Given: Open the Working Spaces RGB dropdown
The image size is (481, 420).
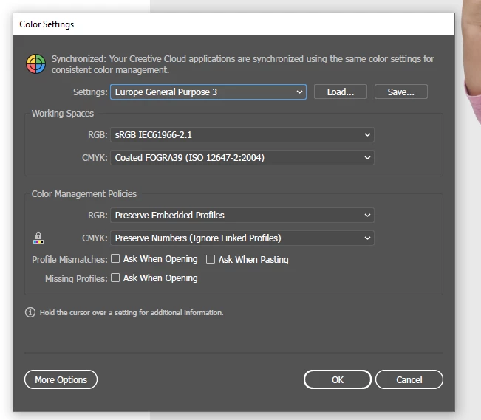Looking at the screenshot, I should pyautogui.click(x=242, y=135).
